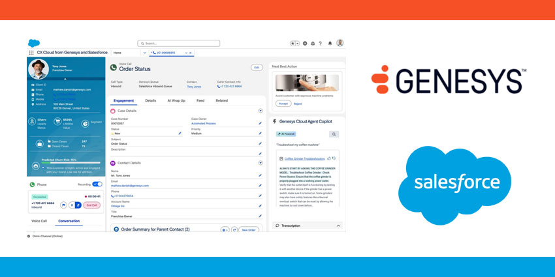Open the Setup/Trailhead icon in header
Image resolution: width=555 pixels, height=277 pixels.
313,44
